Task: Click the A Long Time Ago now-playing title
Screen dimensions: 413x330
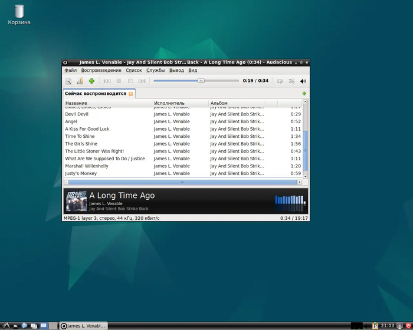Action: [x=122, y=196]
